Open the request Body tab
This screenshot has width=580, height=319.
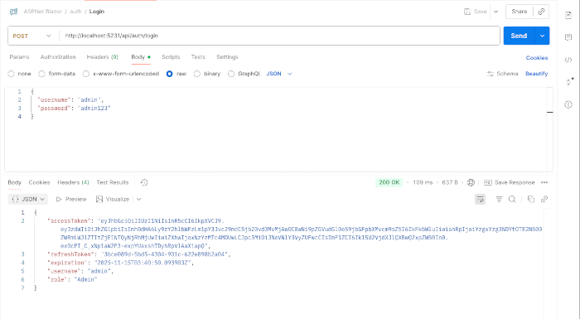coord(141,57)
